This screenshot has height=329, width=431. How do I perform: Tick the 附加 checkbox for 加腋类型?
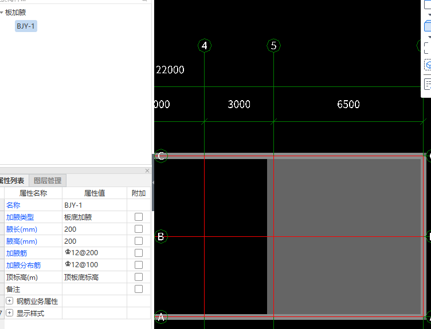pyautogui.click(x=139, y=217)
